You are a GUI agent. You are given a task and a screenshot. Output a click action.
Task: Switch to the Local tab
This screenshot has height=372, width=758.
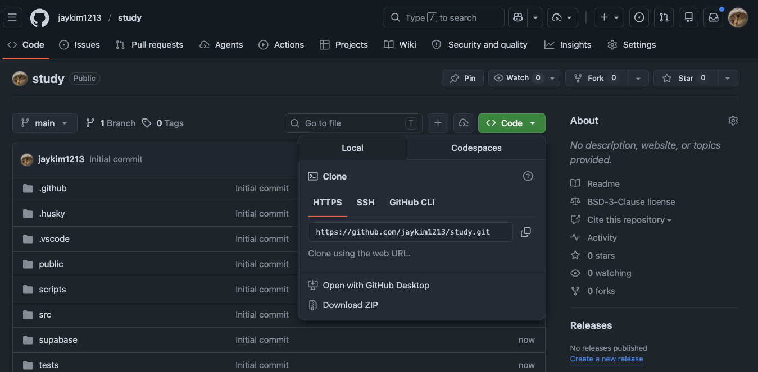(x=352, y=148)
